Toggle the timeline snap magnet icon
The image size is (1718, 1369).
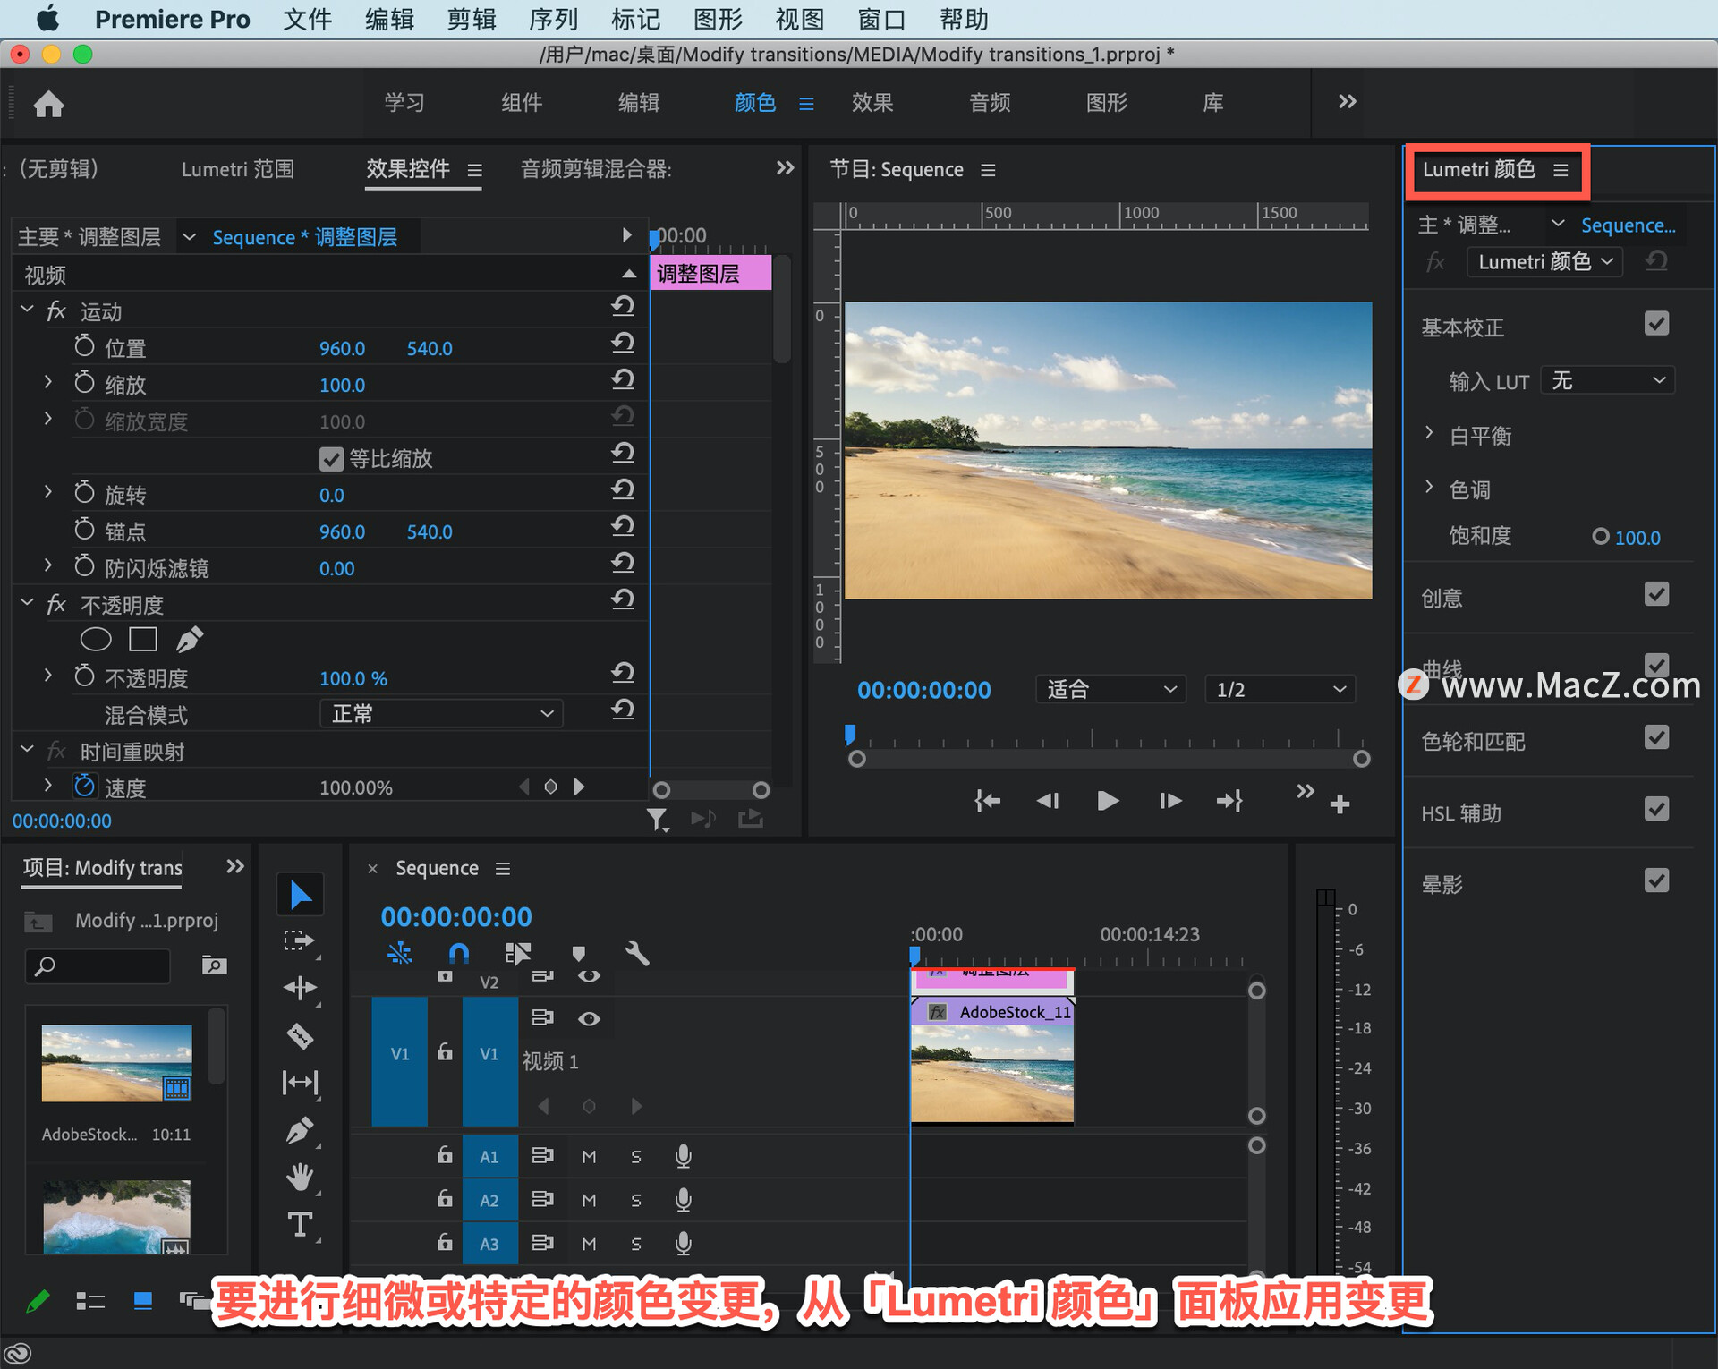click(458, 953)
